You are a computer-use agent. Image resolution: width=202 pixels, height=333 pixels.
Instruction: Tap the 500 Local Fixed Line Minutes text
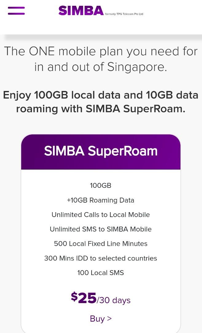[x=101, y=244]
